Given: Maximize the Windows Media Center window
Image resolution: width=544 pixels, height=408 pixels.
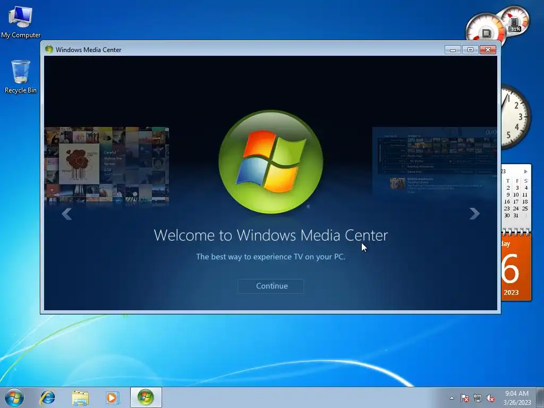Looking at the screenshot, I should (470, 49).
